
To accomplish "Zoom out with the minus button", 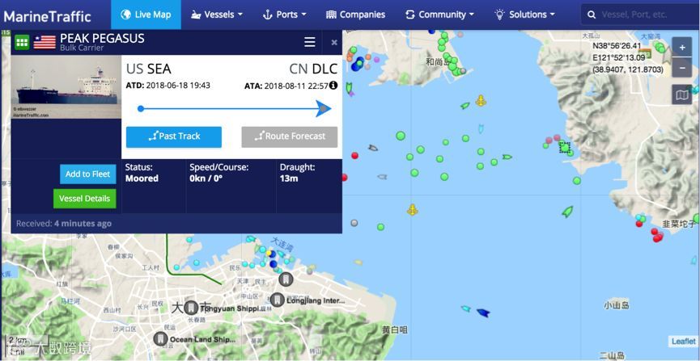I will [x=681, y=68].
